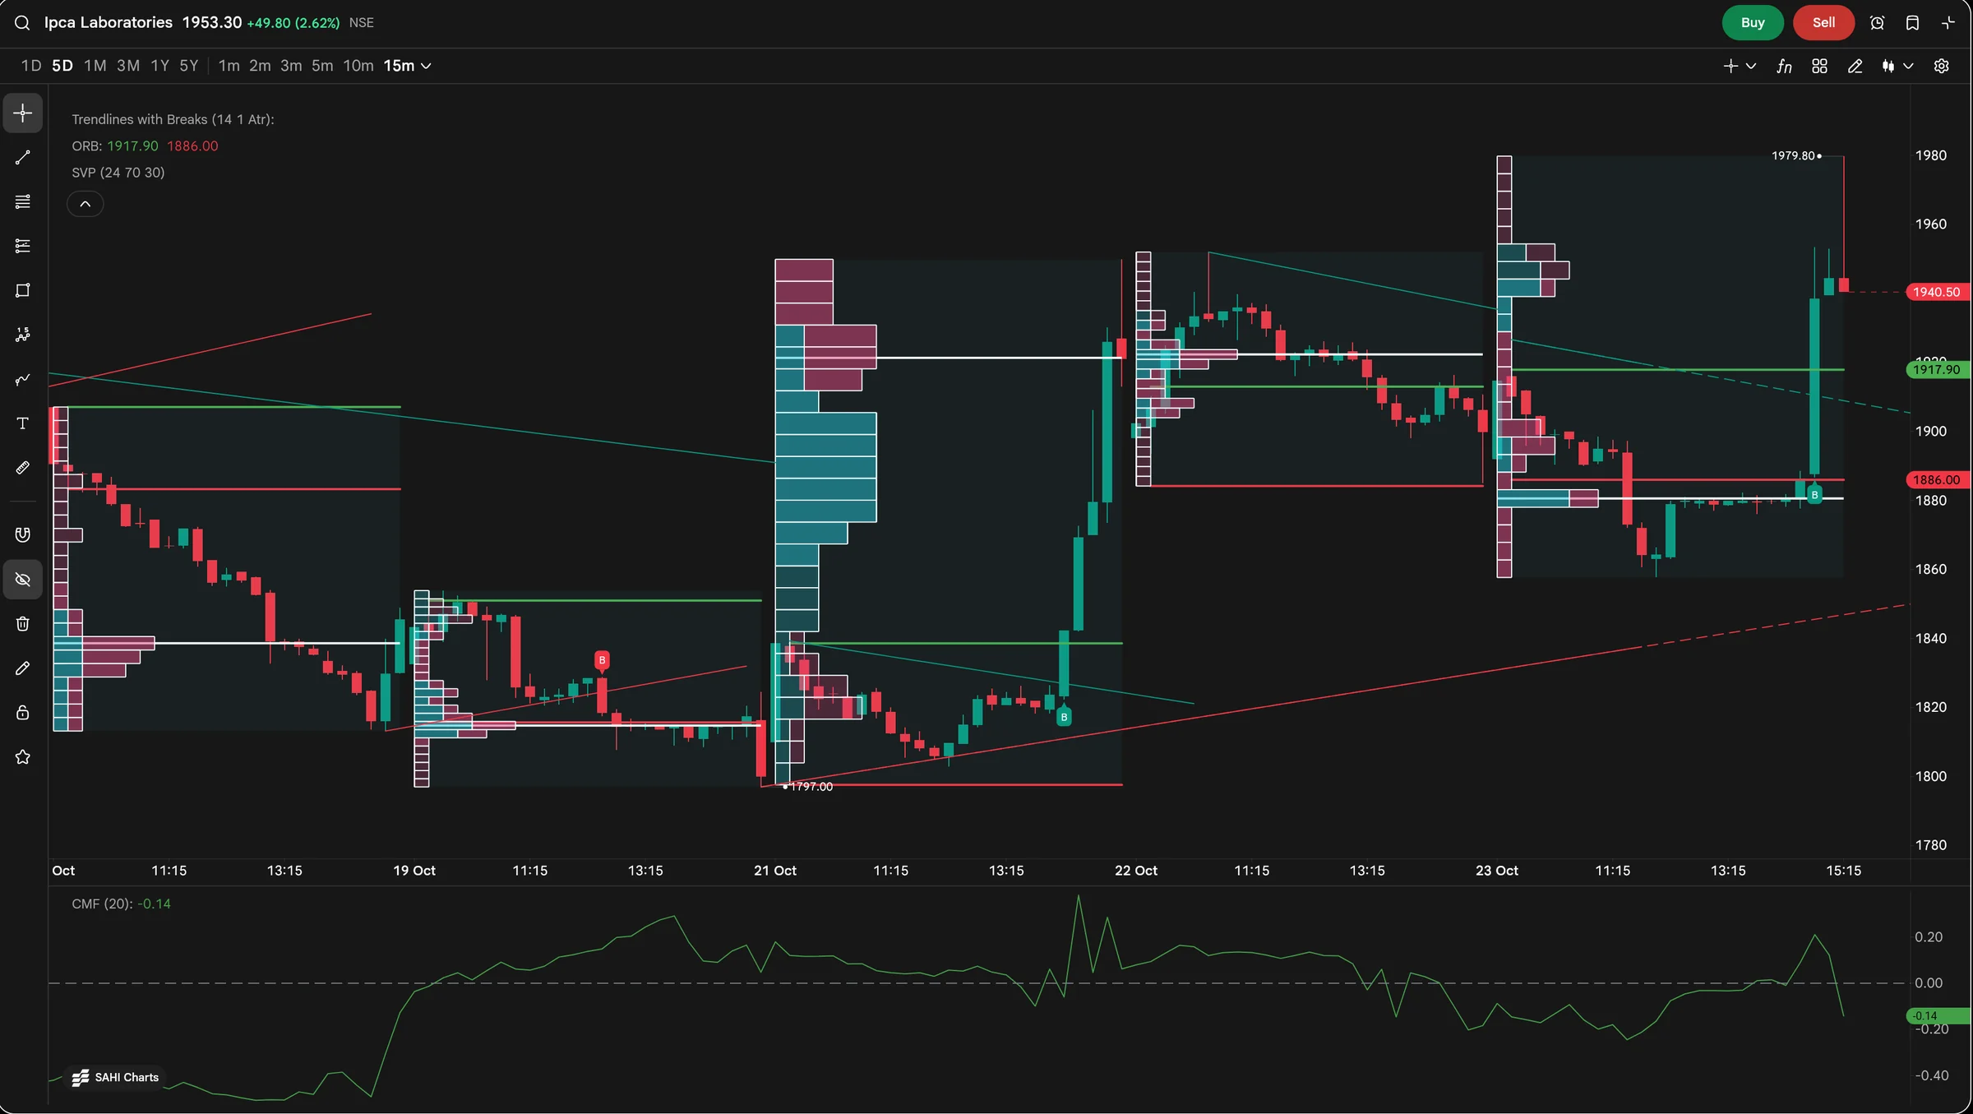1973x1114 pixels.
Task: Select the rectangle shape tool
Action: pos(23,290)
